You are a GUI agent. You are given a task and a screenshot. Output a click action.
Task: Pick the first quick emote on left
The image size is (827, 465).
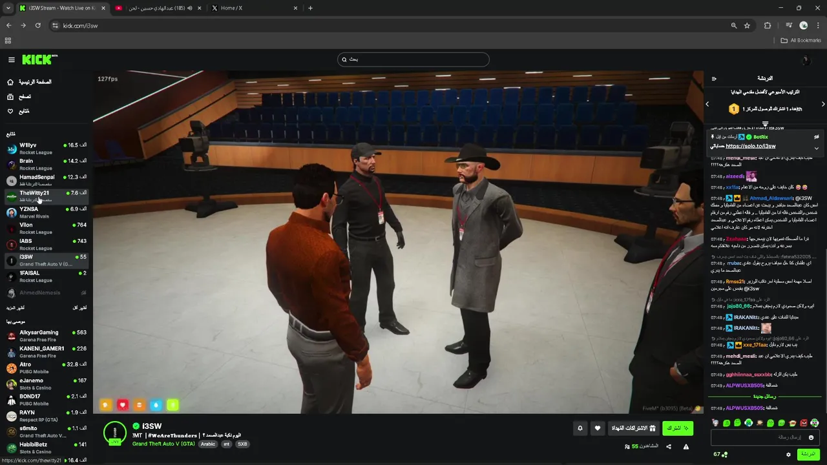716,423
